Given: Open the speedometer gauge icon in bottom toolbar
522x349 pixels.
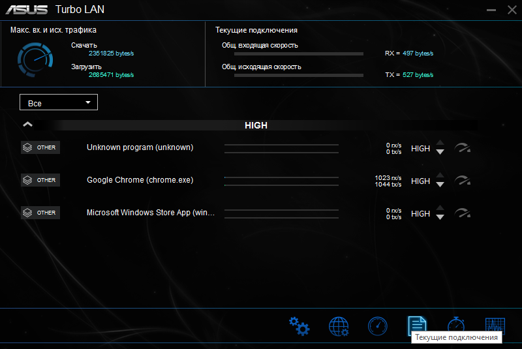Looking at the screenshot, I should tap(378, 326).
